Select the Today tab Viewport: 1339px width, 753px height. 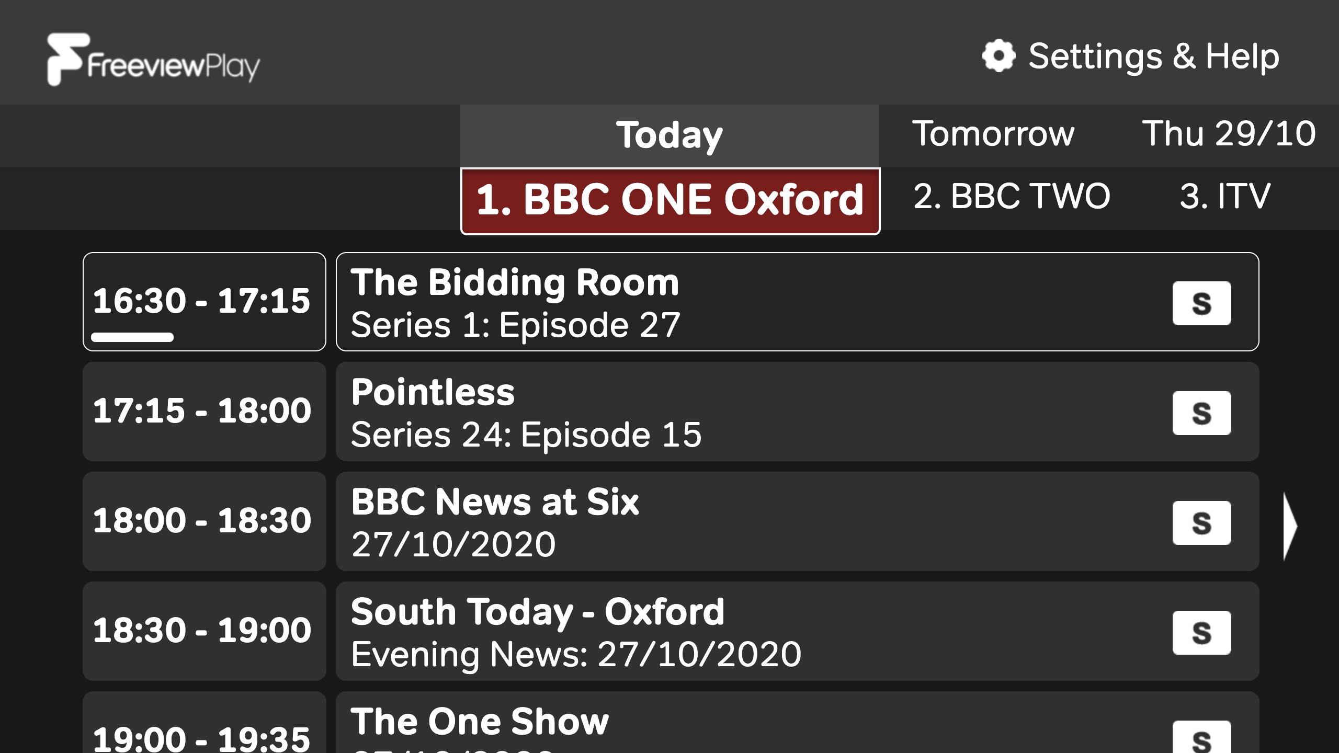click(x=669, y=135)
